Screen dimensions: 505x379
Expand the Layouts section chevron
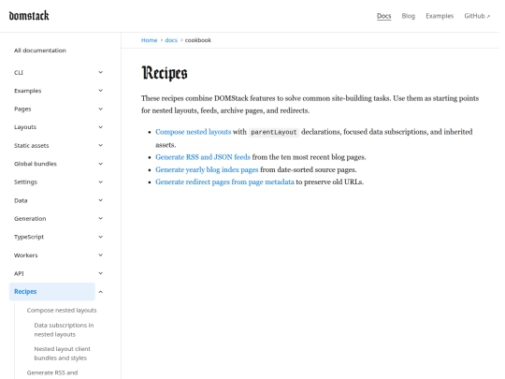(100, 127)
